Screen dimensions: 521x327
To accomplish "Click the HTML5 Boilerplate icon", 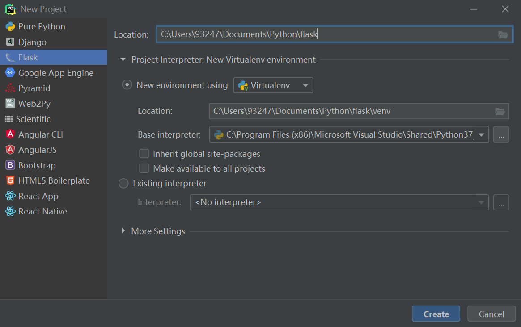I will [x=10, y=180].
